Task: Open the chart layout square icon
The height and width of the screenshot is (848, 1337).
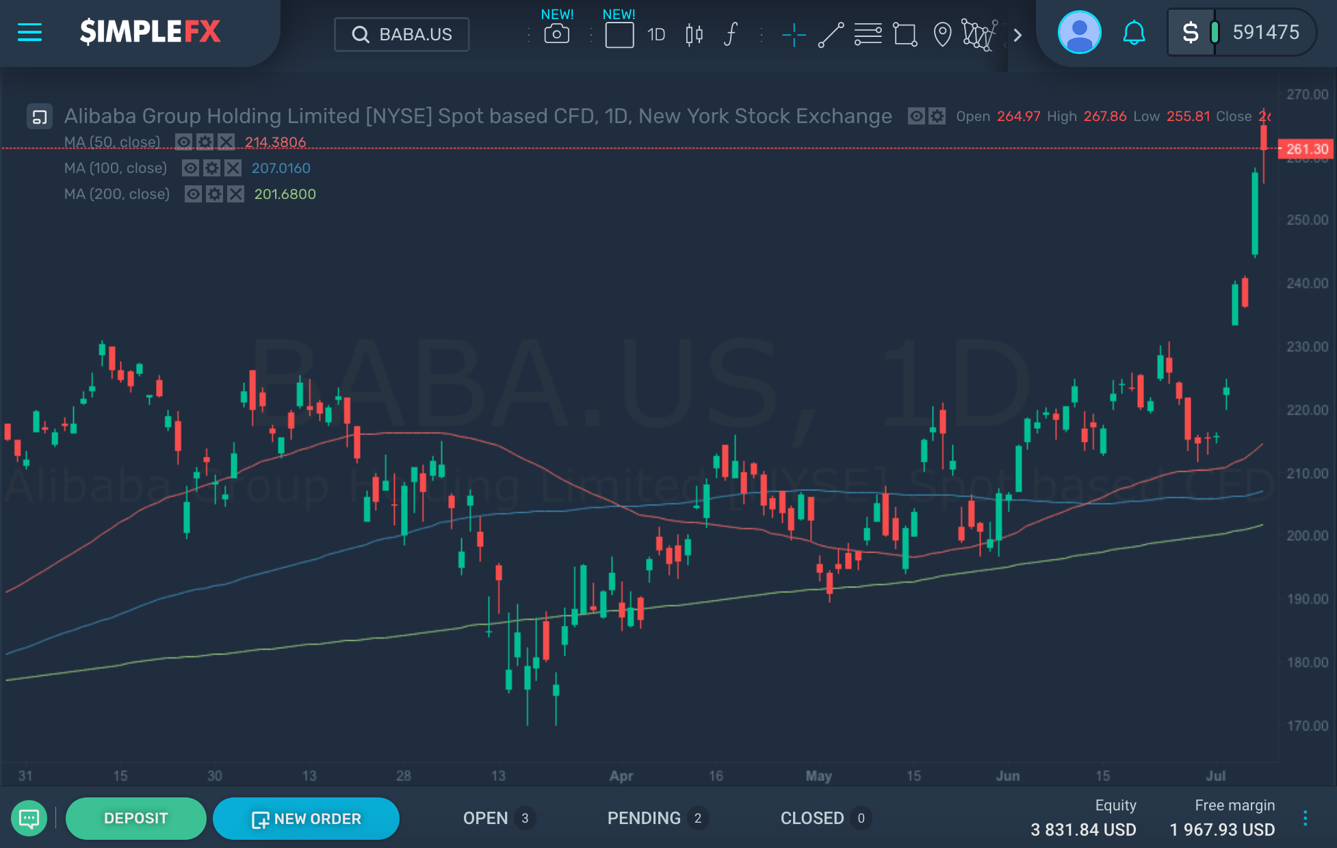Action: click(619, 35)
